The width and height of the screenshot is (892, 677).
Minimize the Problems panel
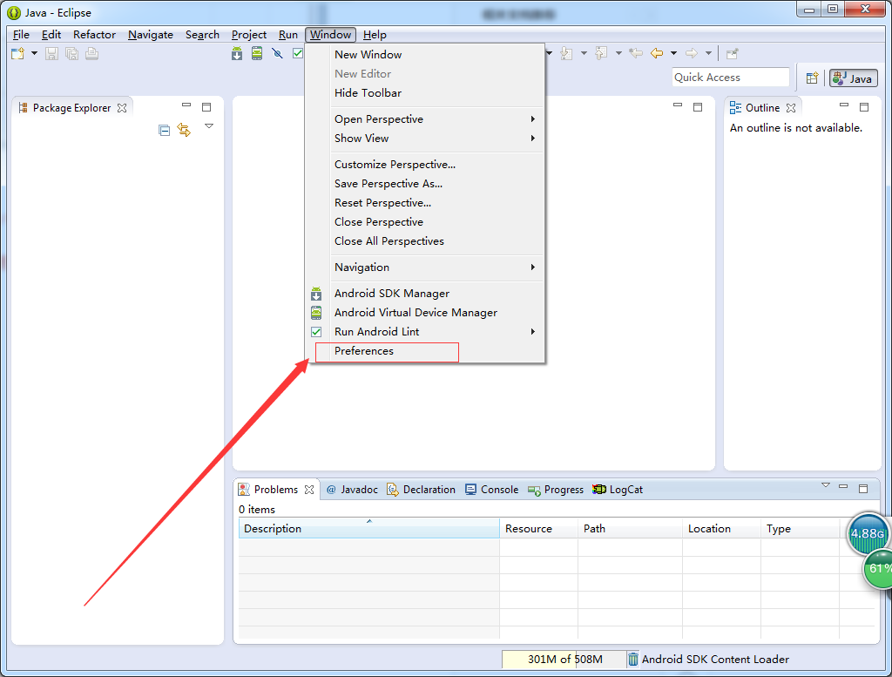click(x=843, y=486)
